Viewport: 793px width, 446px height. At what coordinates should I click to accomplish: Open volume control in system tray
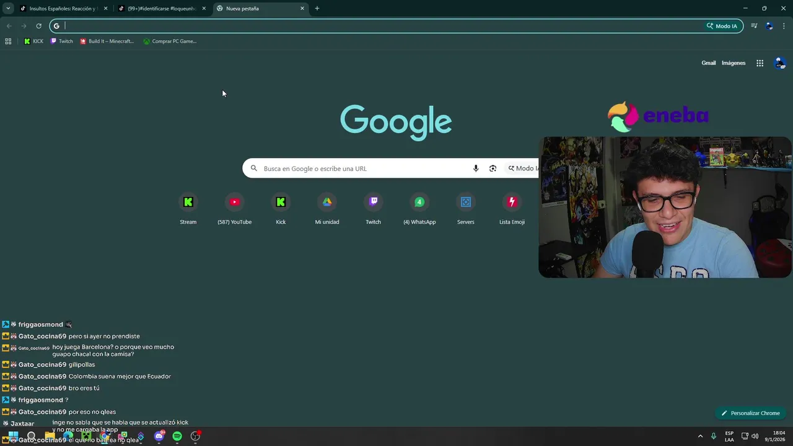click(x=755, y=436)
